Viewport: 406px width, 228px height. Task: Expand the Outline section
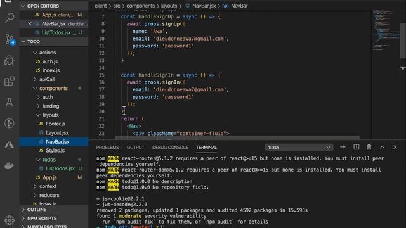point(54,210)
